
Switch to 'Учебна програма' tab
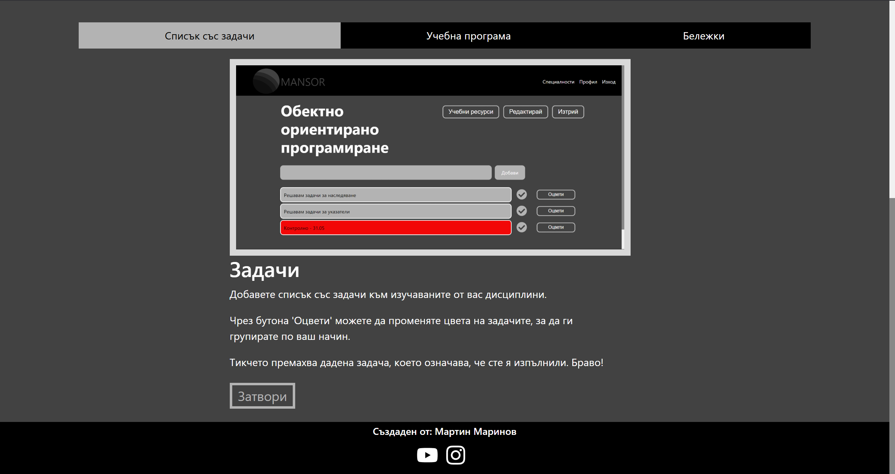468,36
